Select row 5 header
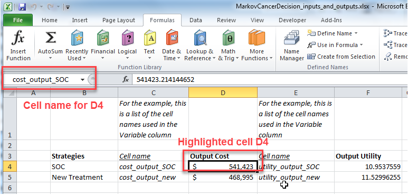Image resolution: width=408 pixels, height=195 pixels. [x=10, y=177]
